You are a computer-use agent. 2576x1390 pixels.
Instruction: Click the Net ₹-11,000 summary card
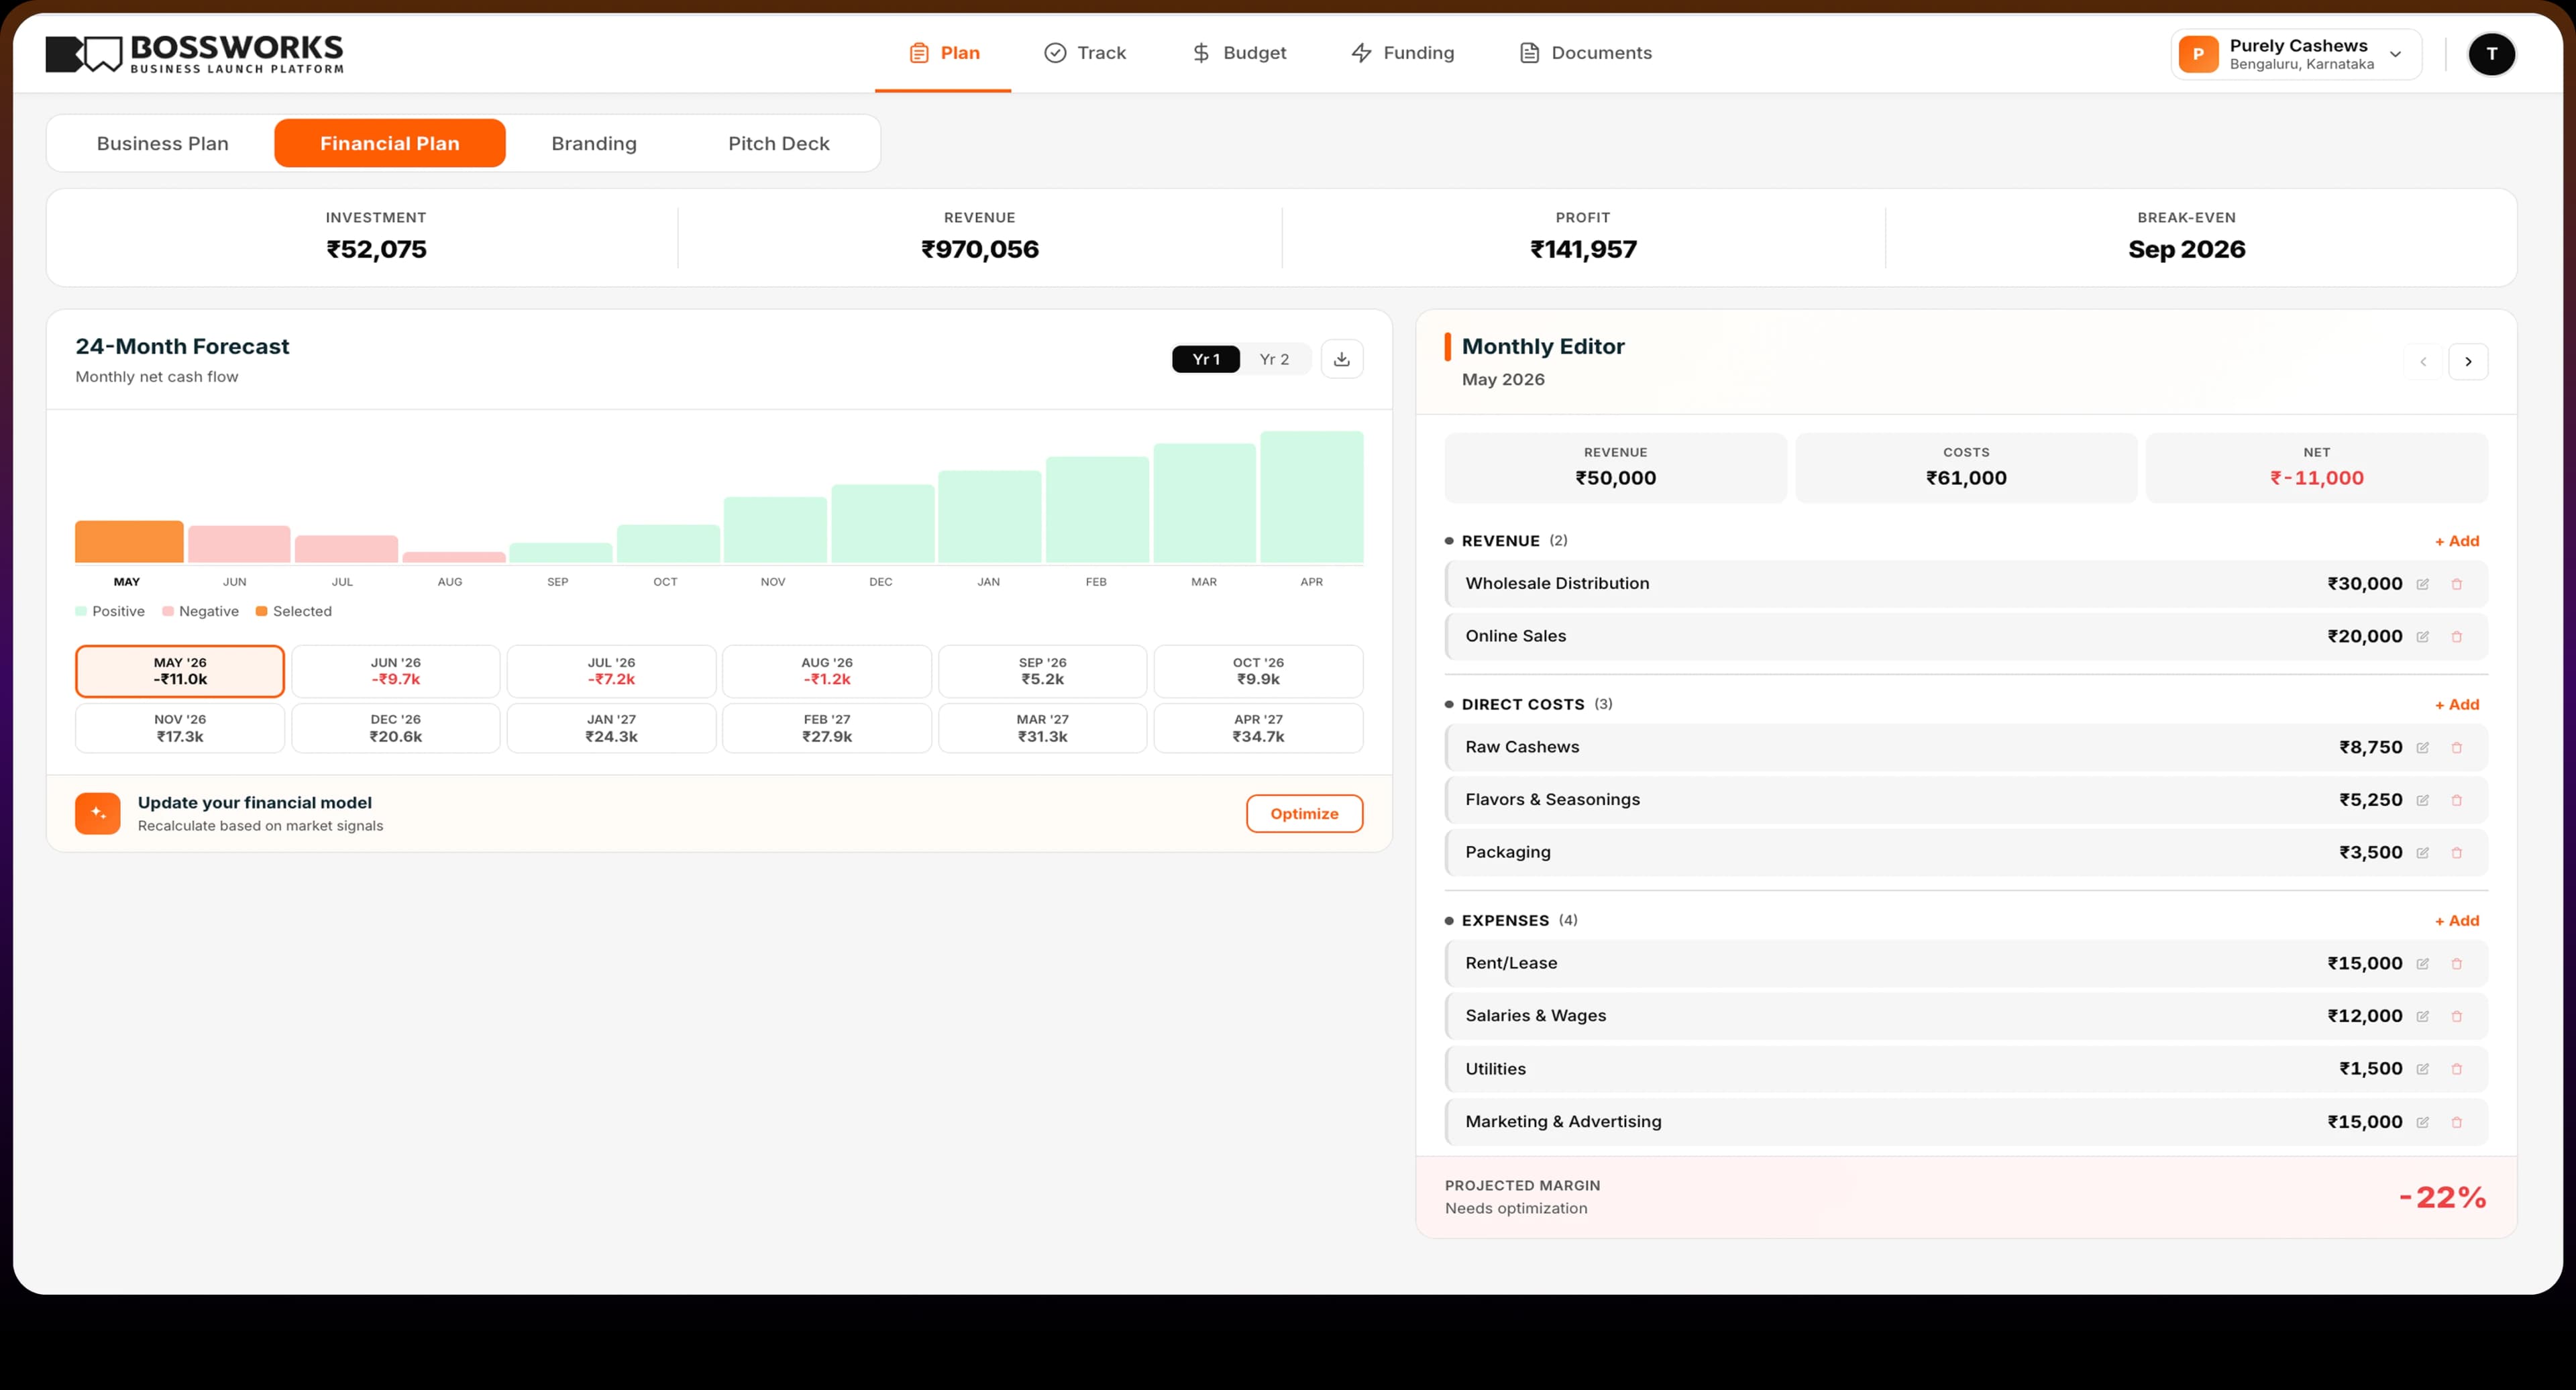pos(2316,467)
